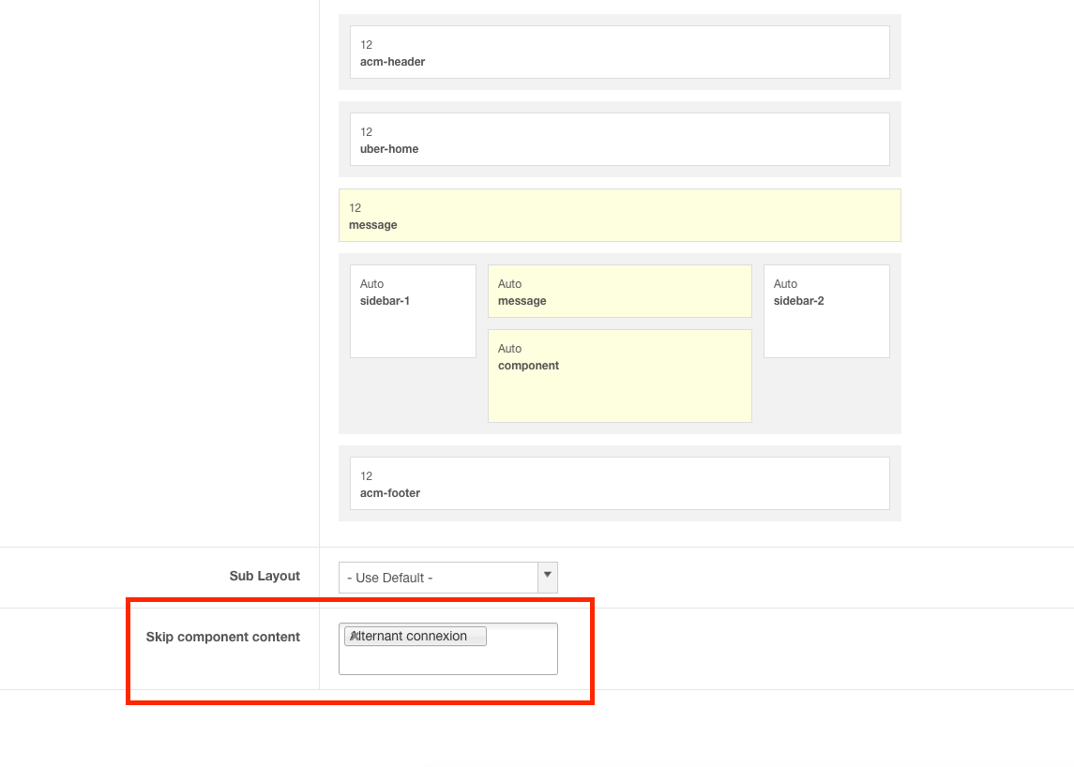1074x767 pixels.
Task: Click the '- Use Default -' select field
Action: 438,578
